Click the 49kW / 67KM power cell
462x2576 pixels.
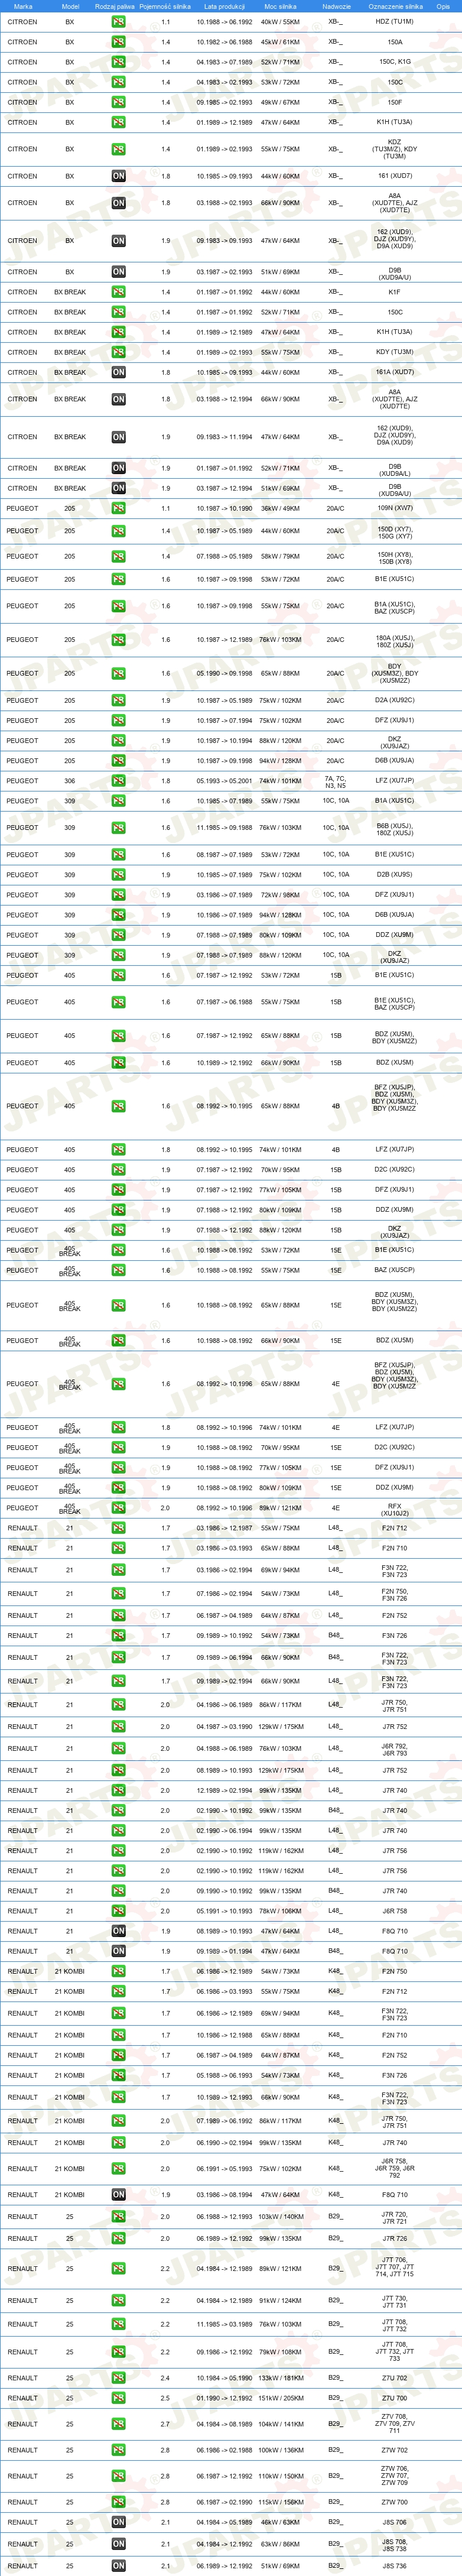(280, 102)
